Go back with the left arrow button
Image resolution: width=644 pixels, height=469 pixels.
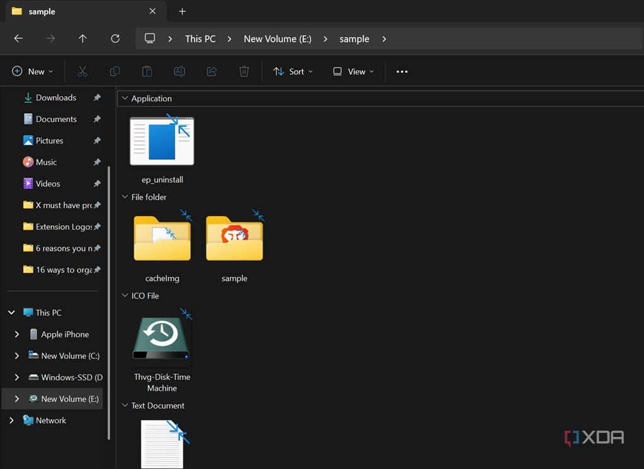tap(18, 38)
